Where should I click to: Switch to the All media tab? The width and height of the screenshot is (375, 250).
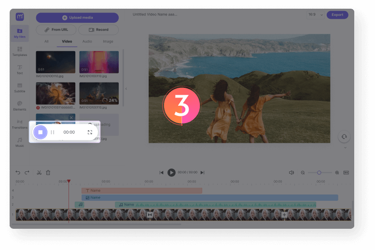46,42
